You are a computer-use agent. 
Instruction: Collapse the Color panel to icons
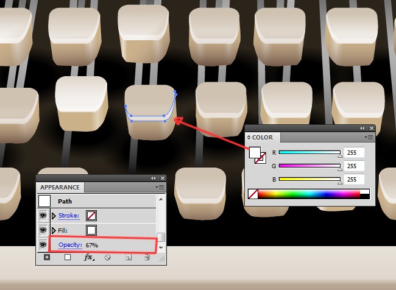click(362, 129)
